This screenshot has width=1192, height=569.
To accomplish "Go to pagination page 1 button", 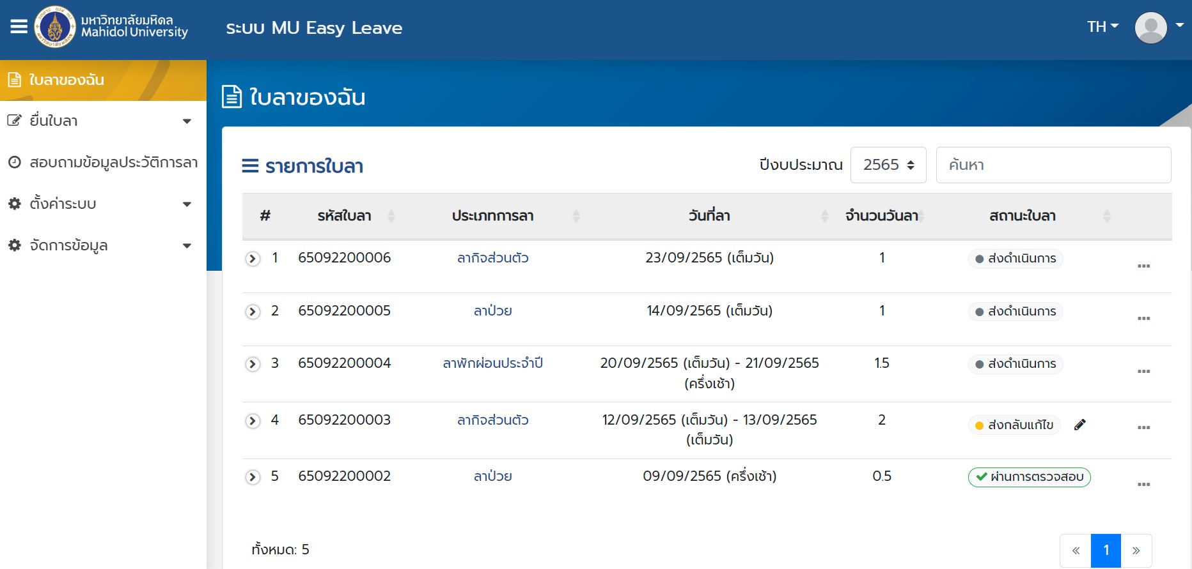I will 1106,550.
